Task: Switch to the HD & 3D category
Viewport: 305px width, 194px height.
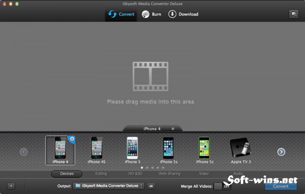Action: [x=135, y=174]
